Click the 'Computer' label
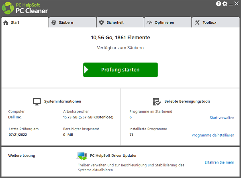 (16, 111)
